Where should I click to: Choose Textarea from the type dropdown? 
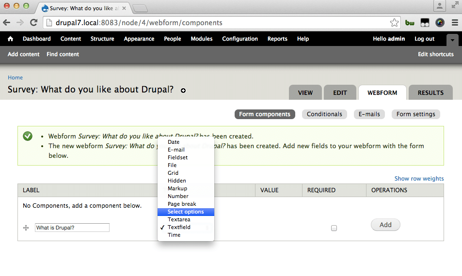(x=186, y=219)
